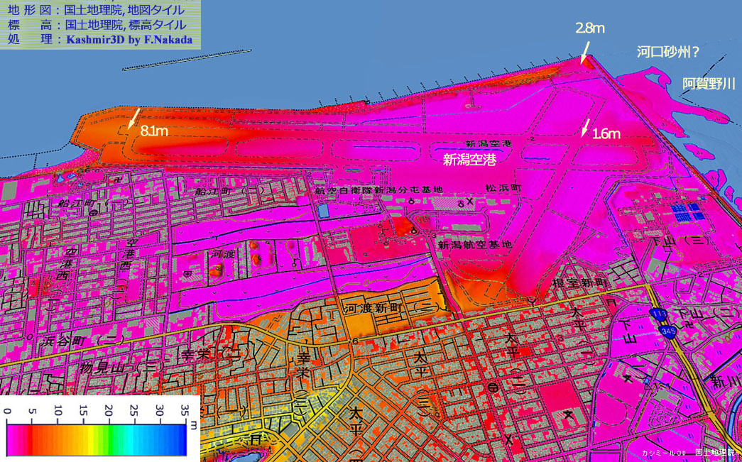The image size is (742, 462).
Task: Click the white arrow beside the 8.1m label
Action: click(133, 118)
